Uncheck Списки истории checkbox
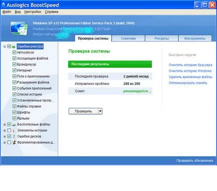This screenshot has width=217, height=191. point(14,94)
